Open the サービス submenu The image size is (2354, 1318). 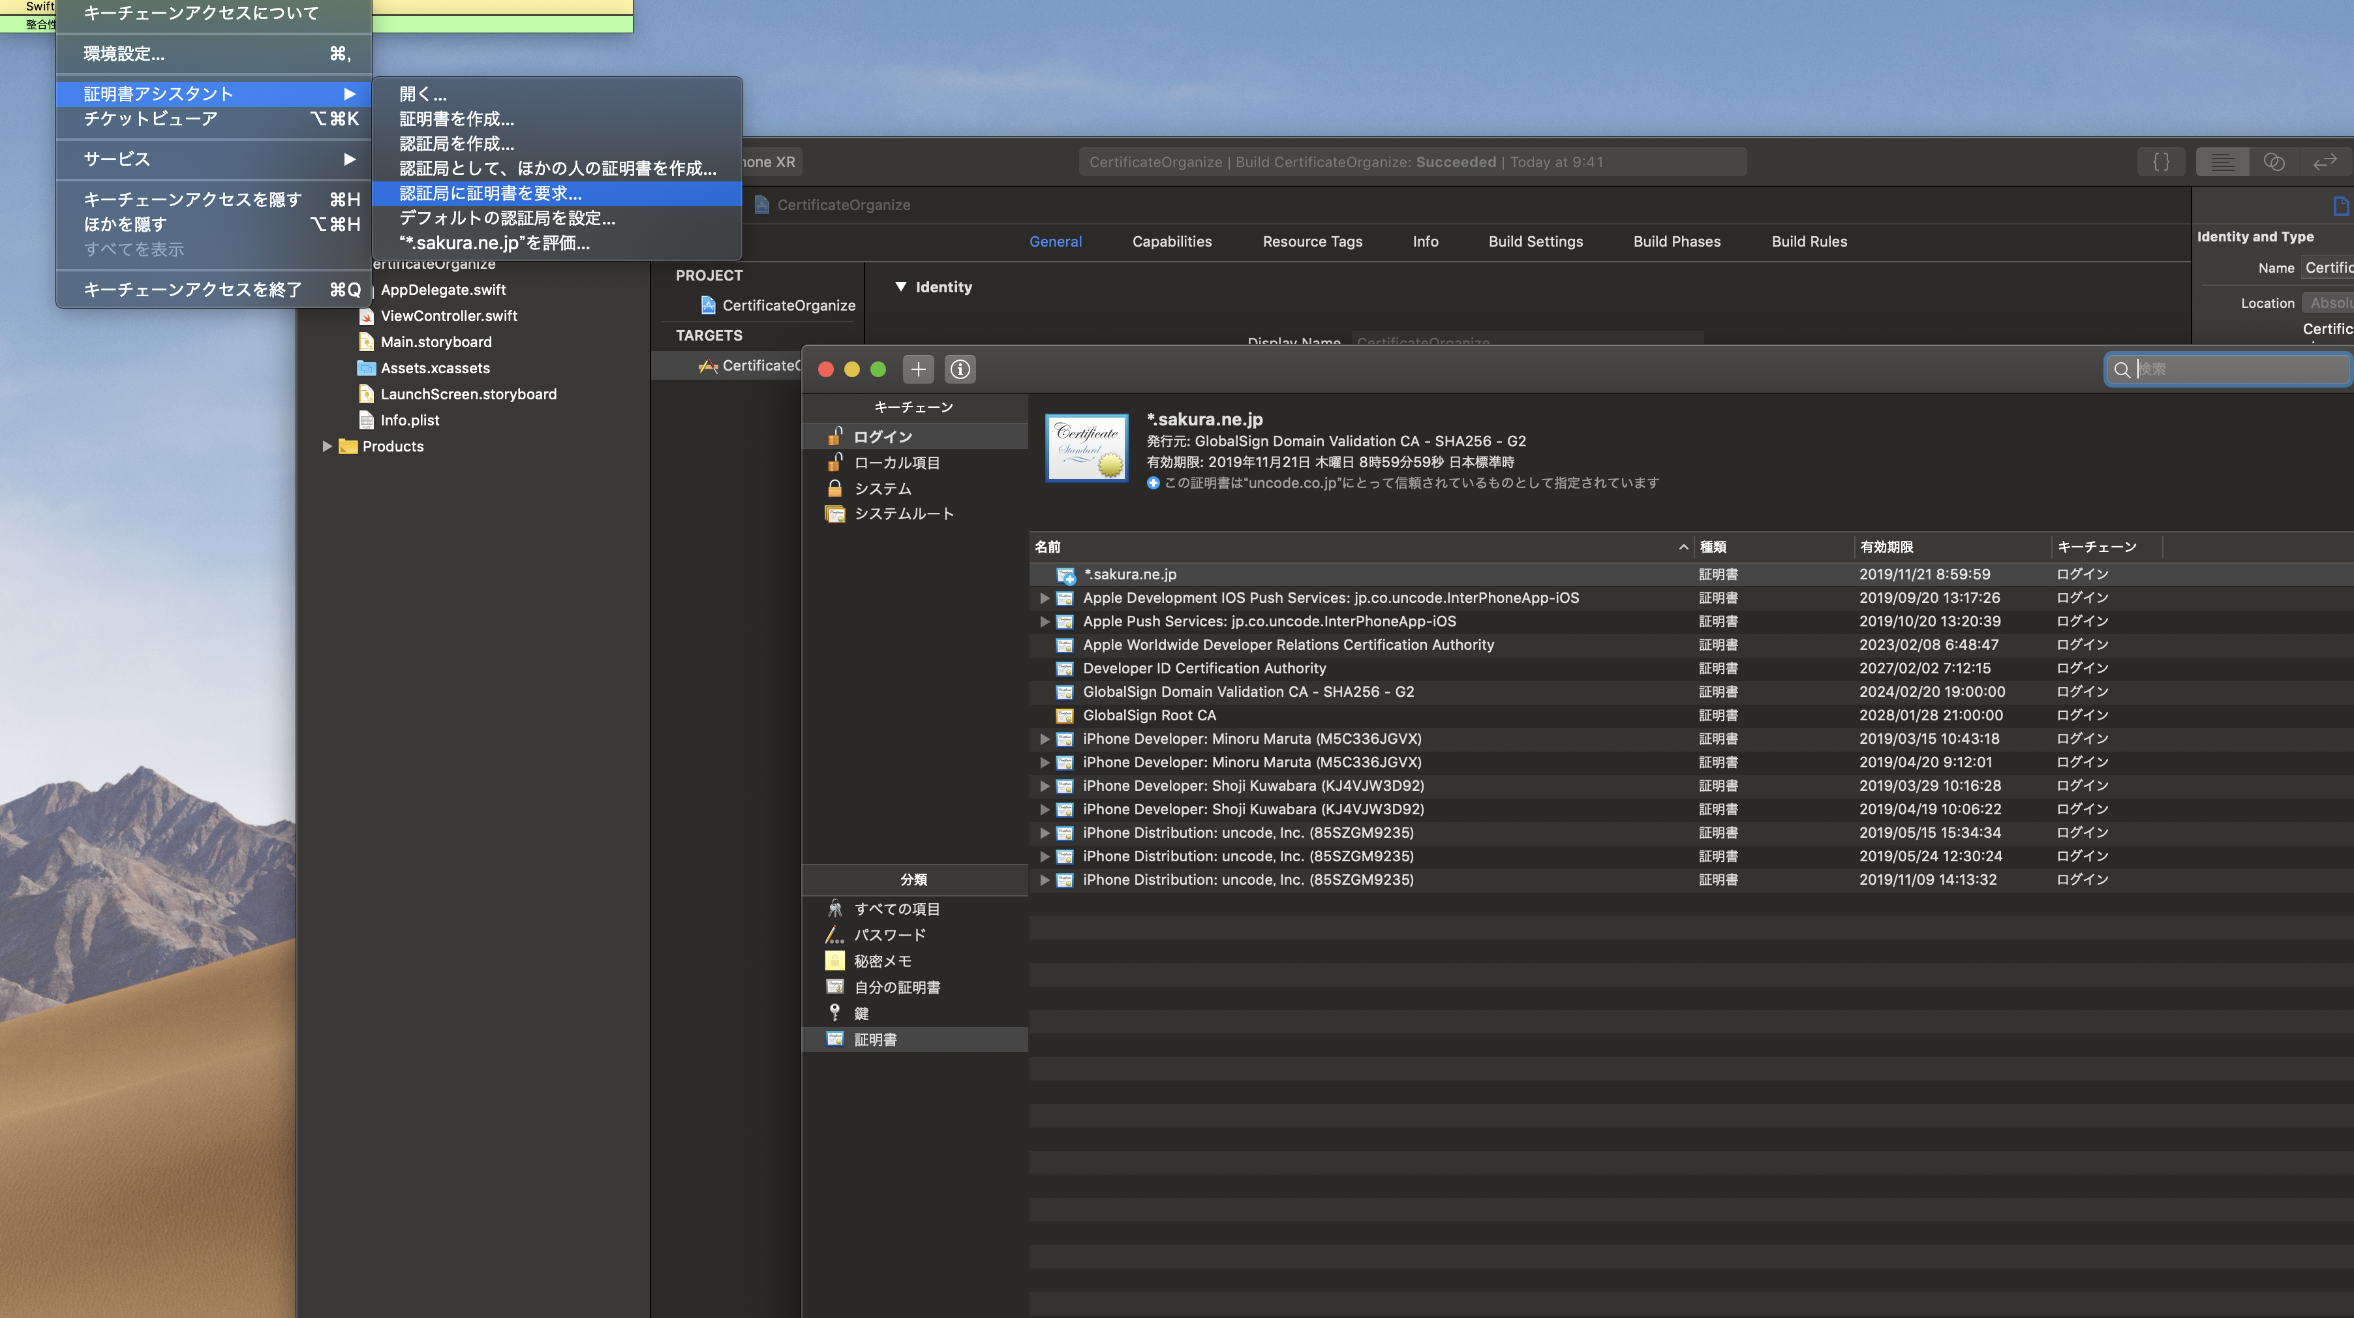click(x=214, y=159)
